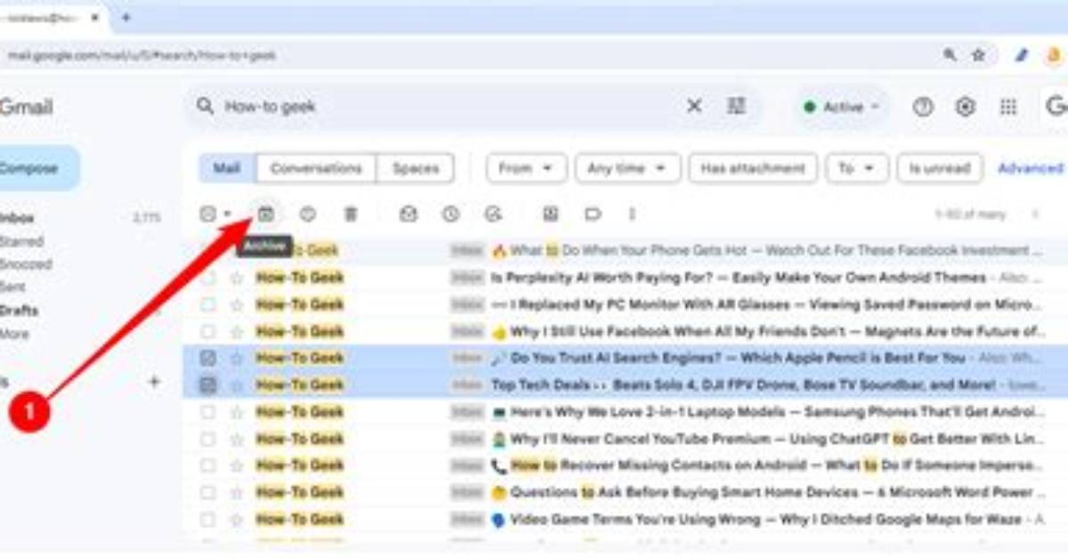This screenshot has height=558, width=1068.
Task: Check the "How to Recover Missing Contacts" email
Action: tap(207, 465)
